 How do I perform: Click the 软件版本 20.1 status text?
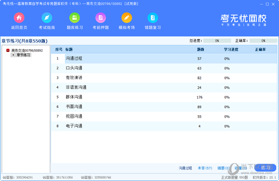(264, 177)
